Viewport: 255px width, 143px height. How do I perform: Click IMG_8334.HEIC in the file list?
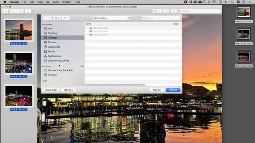click(x=133, y=35)
